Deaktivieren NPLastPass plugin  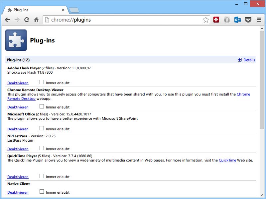point(18,149)
